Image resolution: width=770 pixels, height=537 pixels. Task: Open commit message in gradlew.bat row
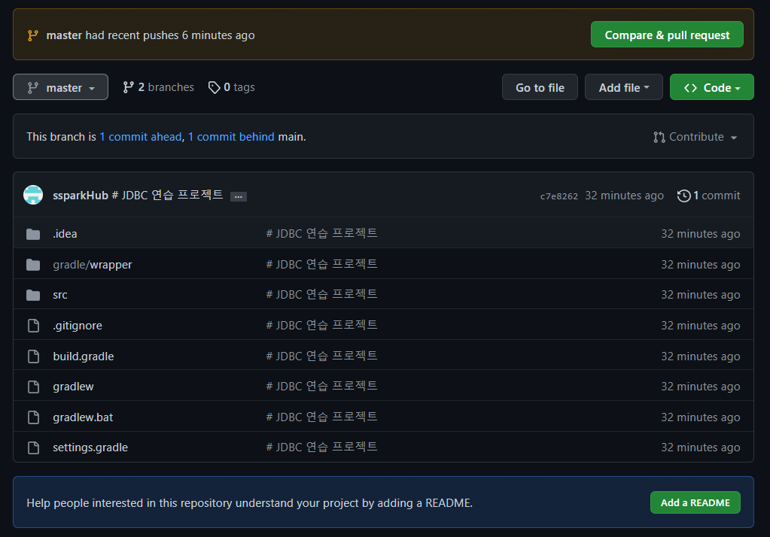[321, 417]
